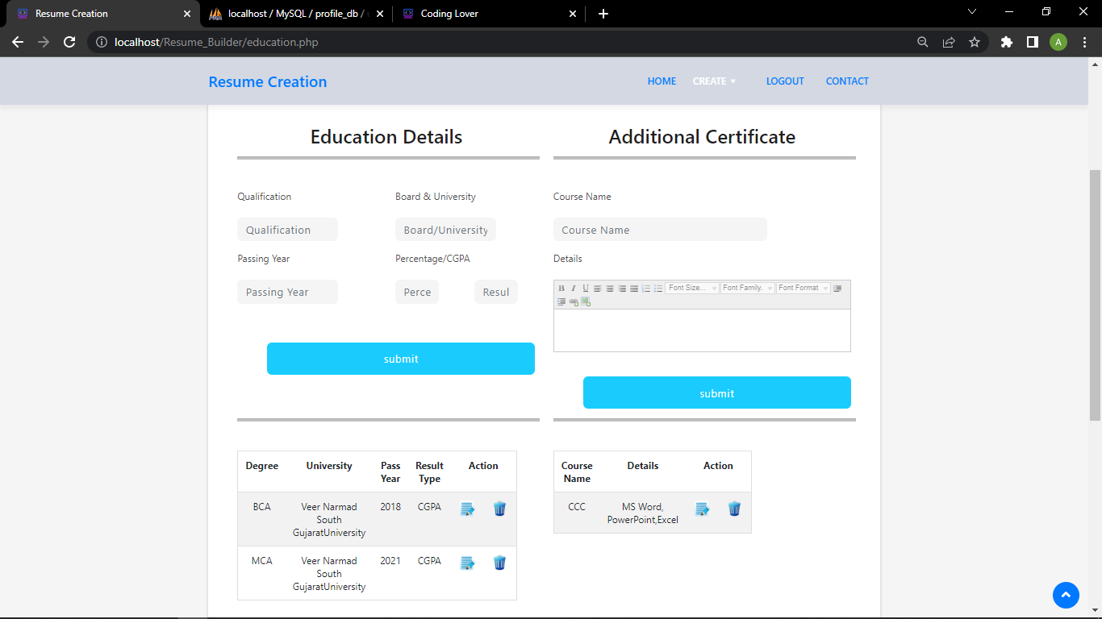
Task: Align text right in Details editor
Action: [622, 289]
